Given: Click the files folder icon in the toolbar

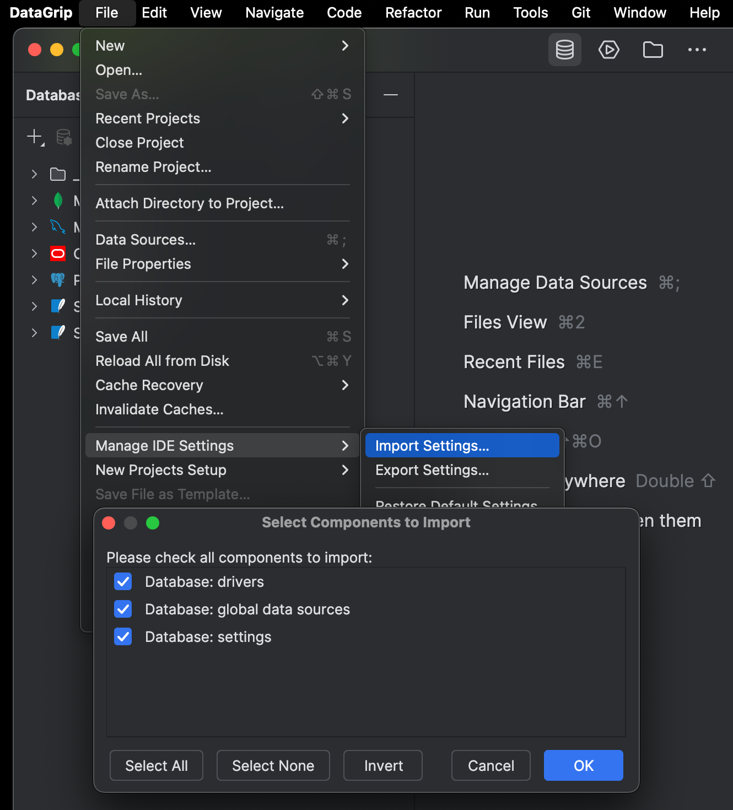Looking at the screenshot, I should 653,50.
